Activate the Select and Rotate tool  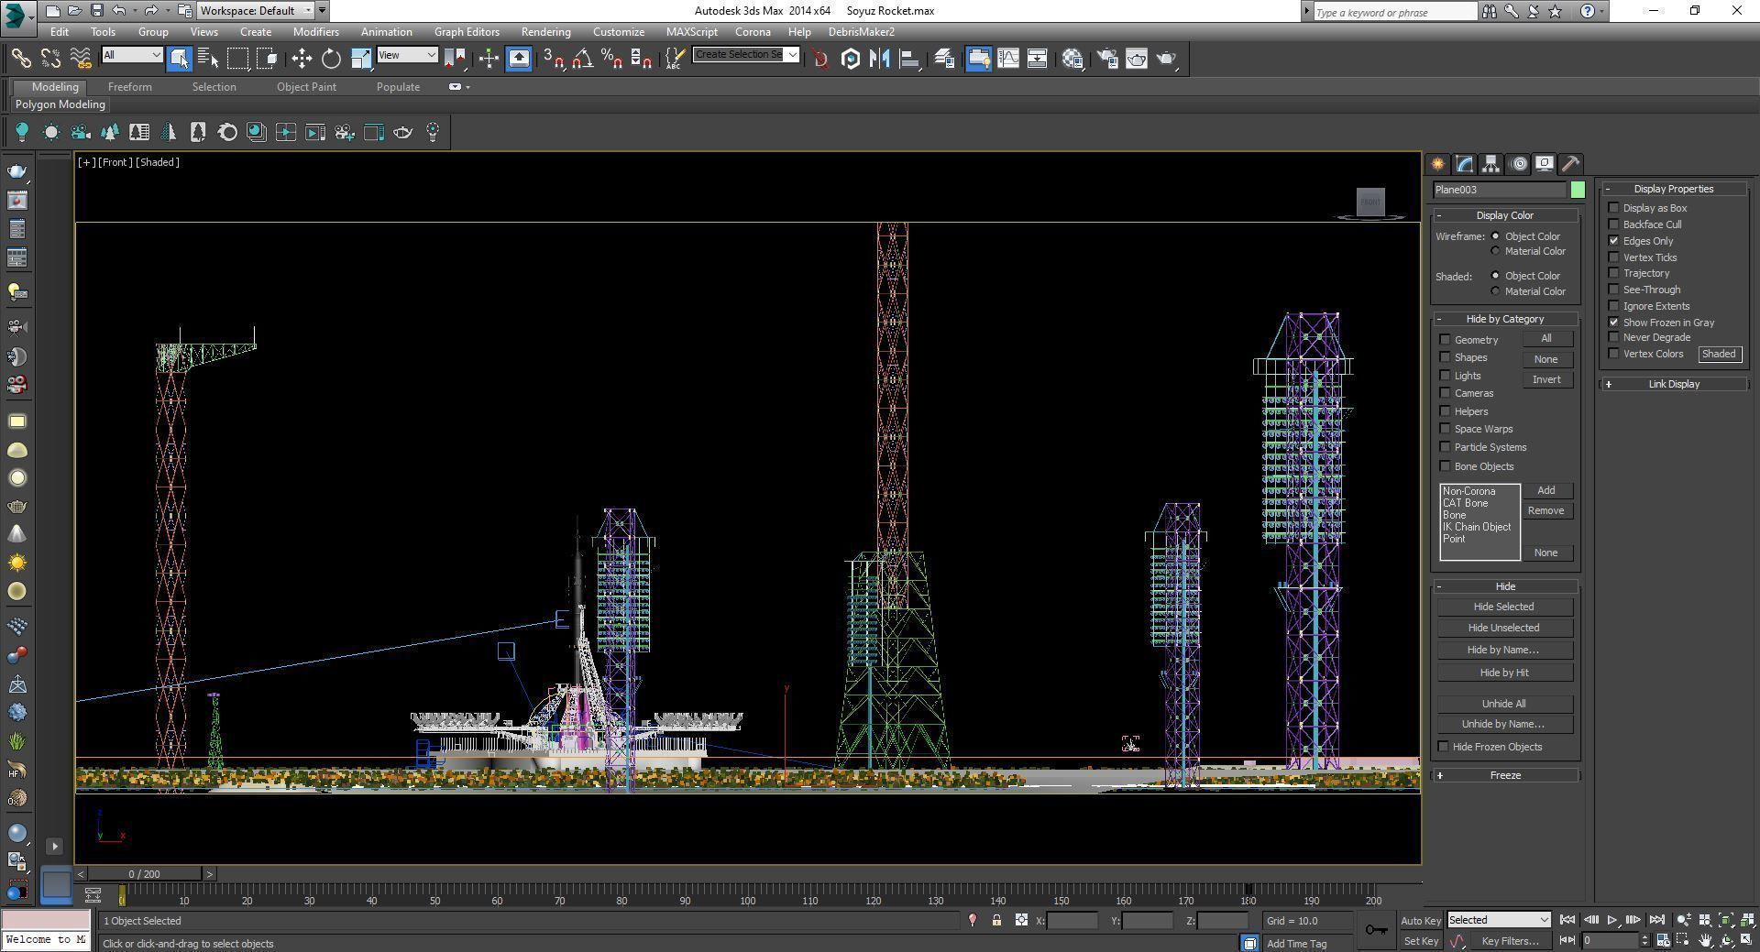click(331, 59)
